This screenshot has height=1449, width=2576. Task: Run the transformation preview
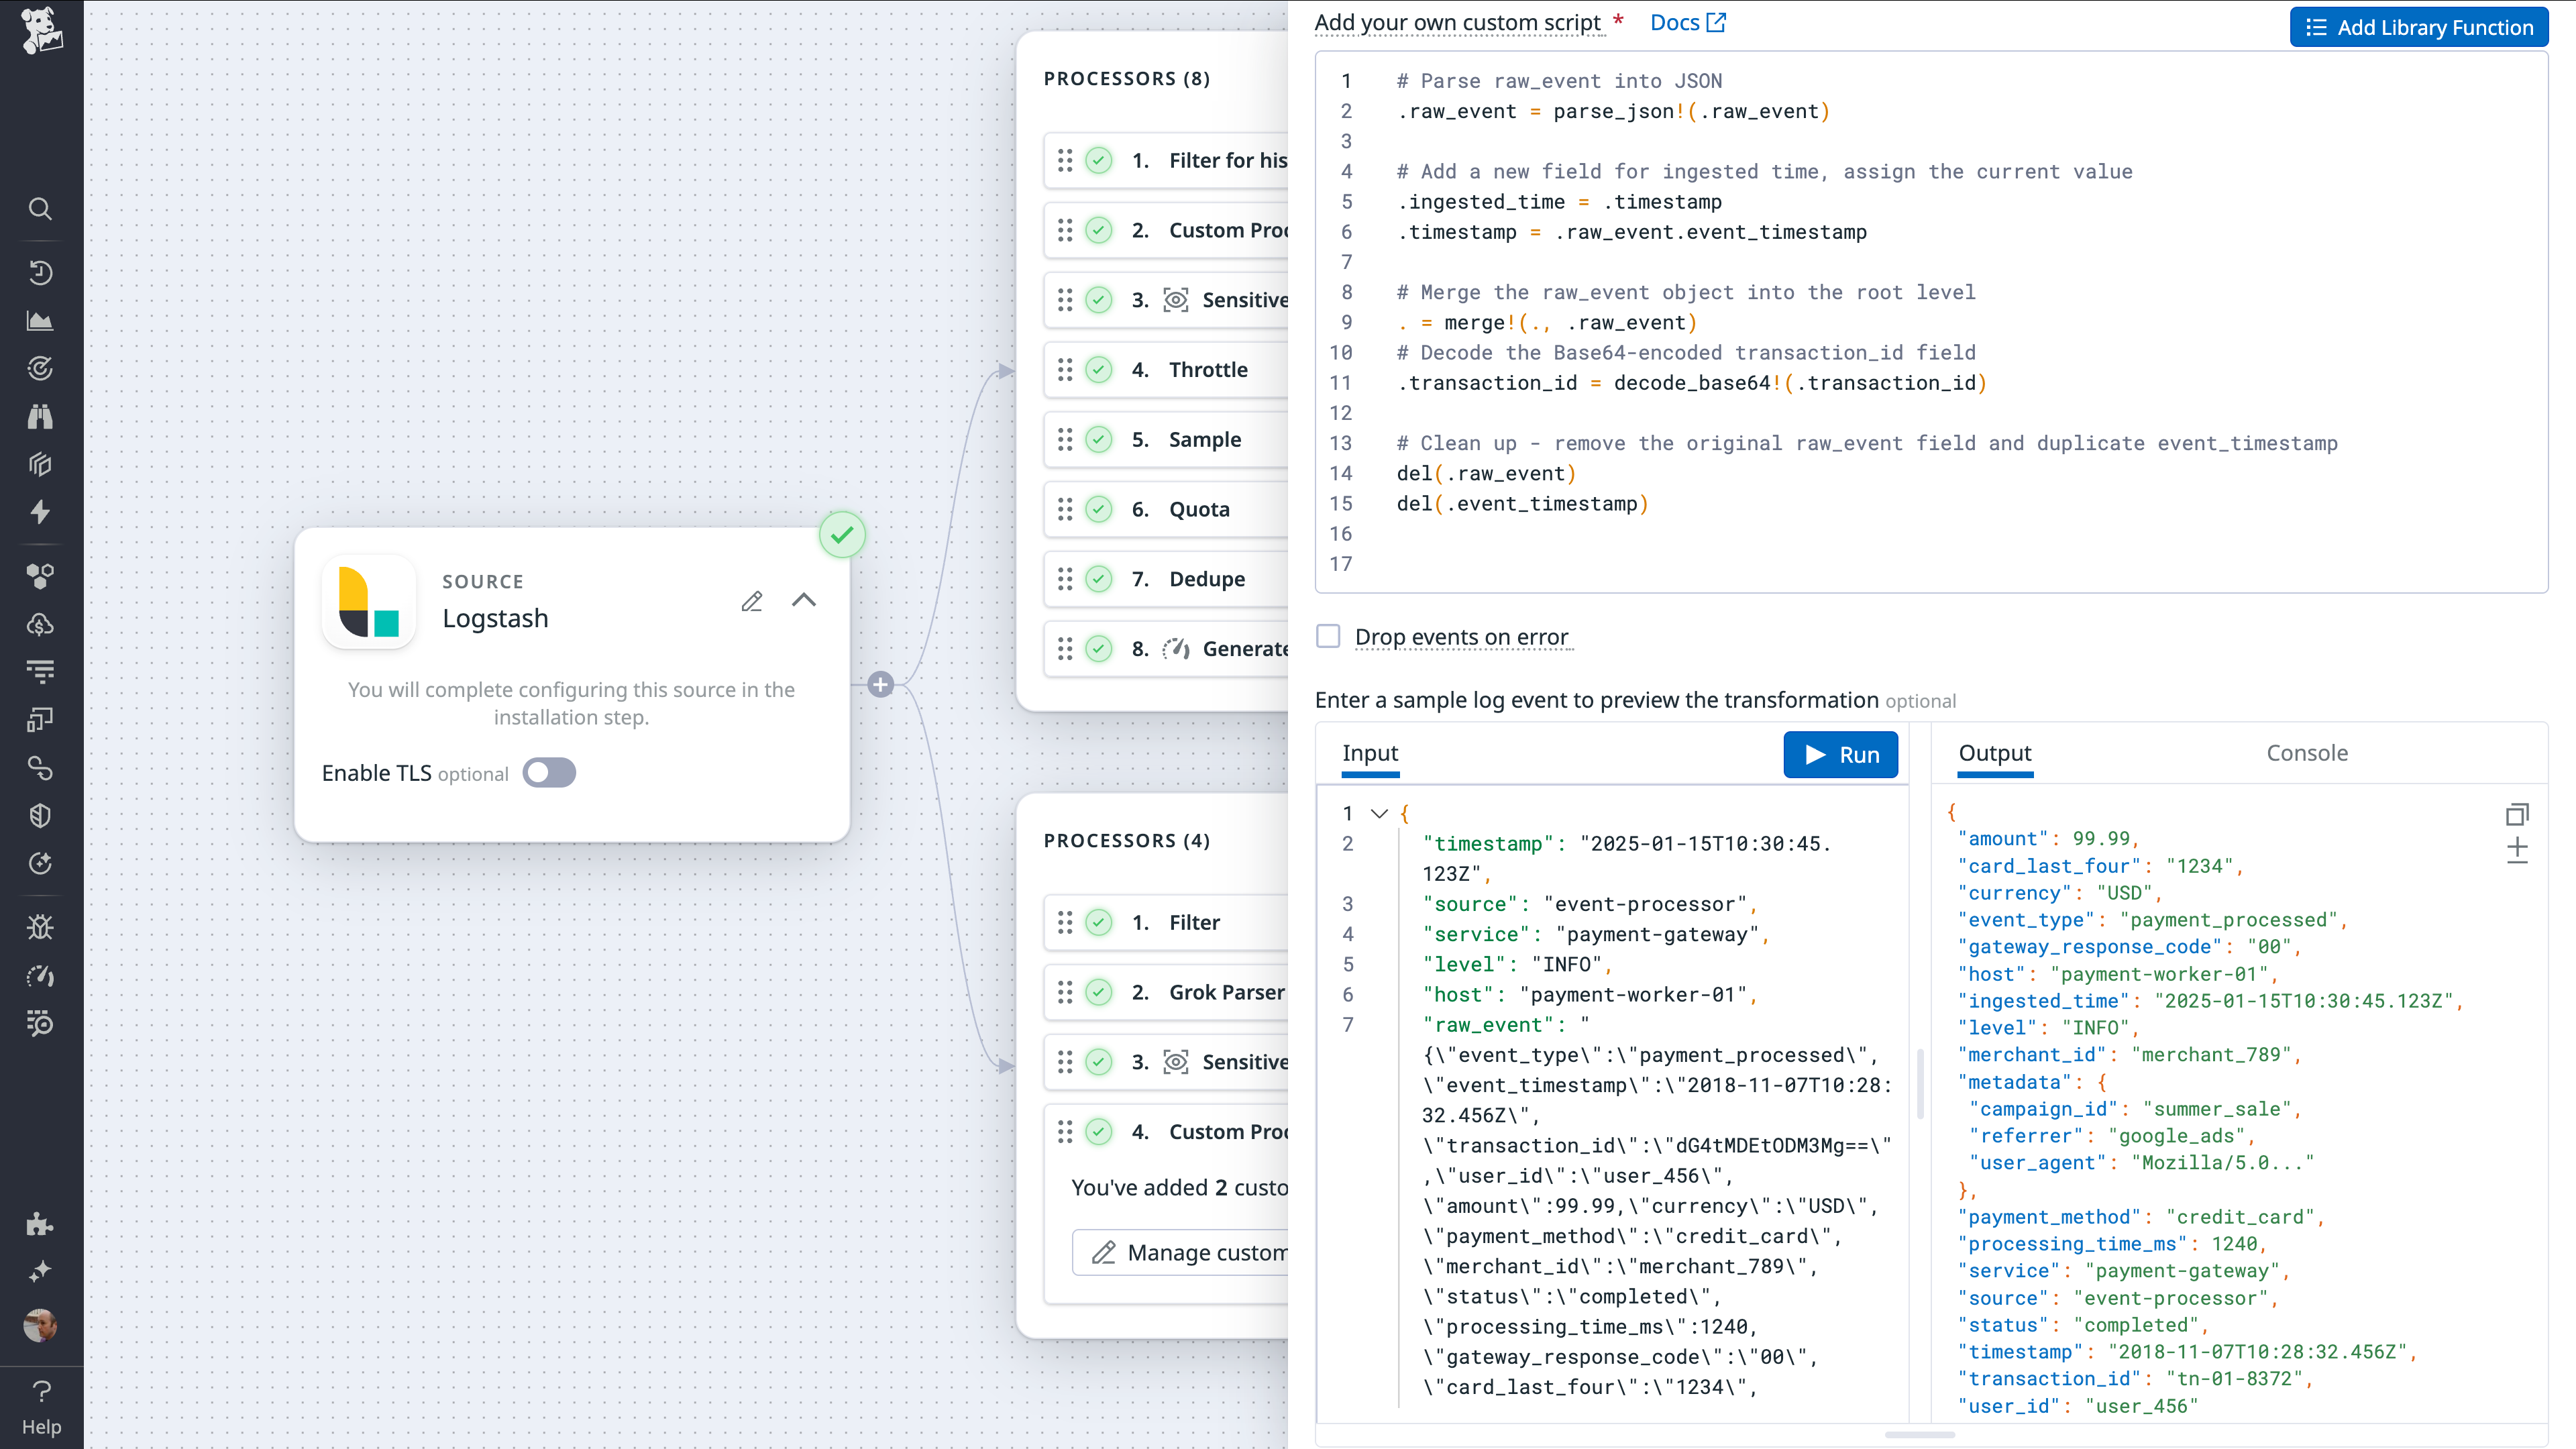click(1840, 754)
